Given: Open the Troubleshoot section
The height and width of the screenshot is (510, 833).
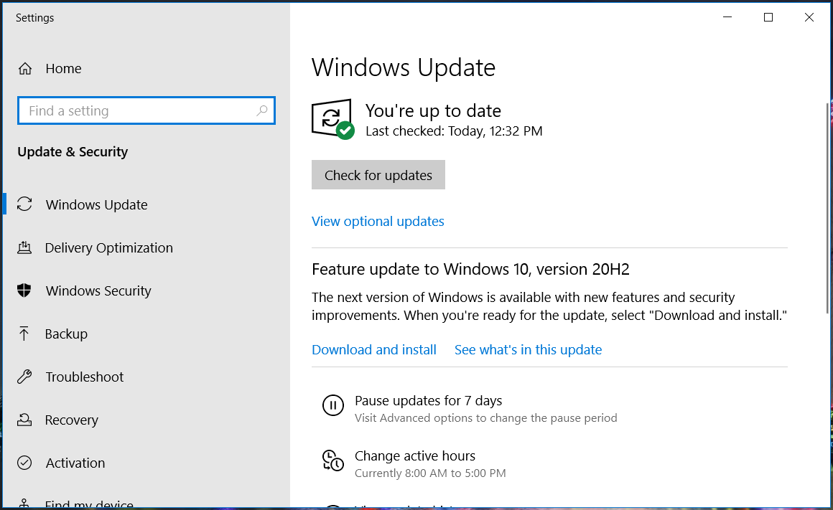Looking at the screenshot, I should (x=84, y=377).
